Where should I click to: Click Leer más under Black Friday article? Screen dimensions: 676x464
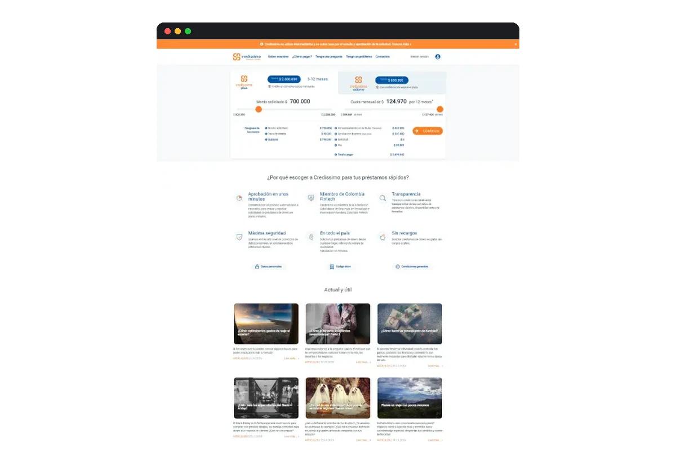pyautogui.click(x=291, y=436)
